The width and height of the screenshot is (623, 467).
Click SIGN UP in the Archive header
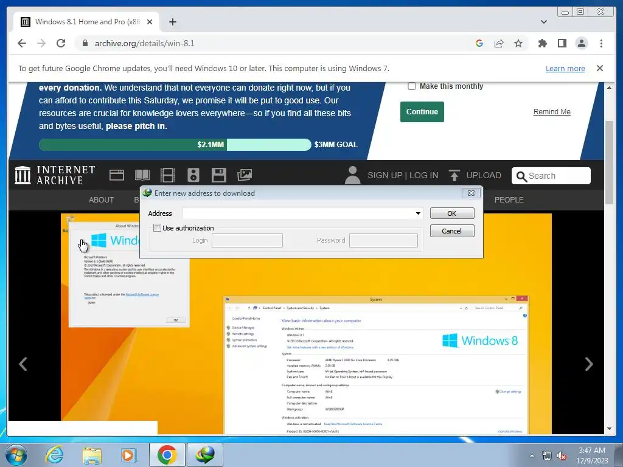click(385, 176)
